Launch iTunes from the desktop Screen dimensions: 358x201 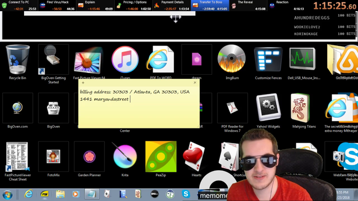click(125, 62)
